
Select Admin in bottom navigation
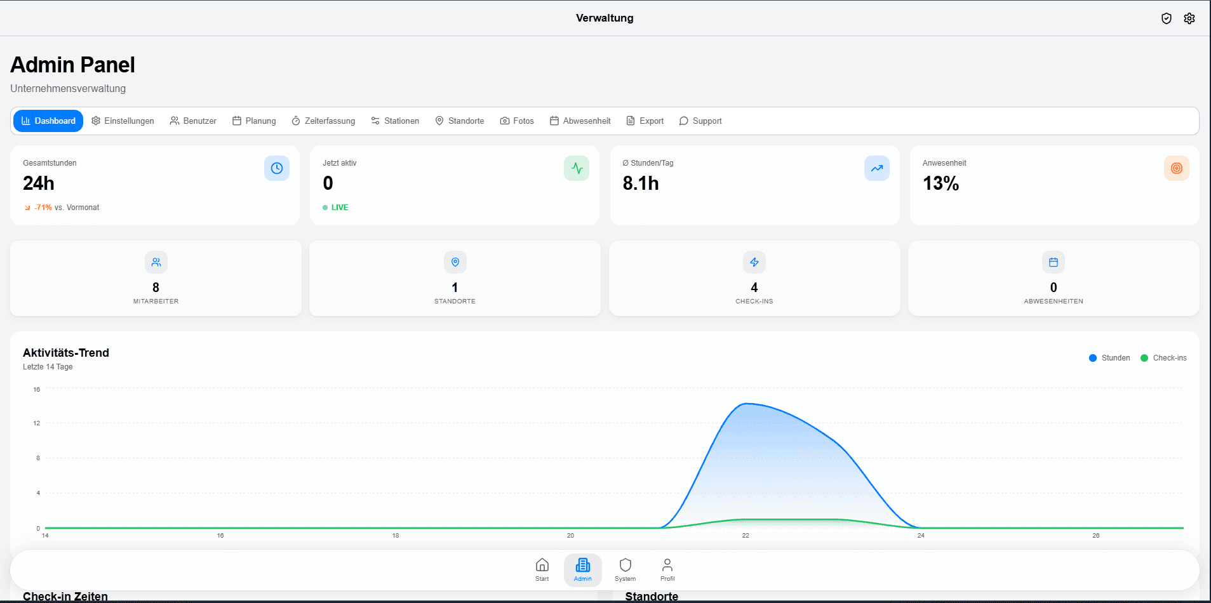tap(583, 569)
